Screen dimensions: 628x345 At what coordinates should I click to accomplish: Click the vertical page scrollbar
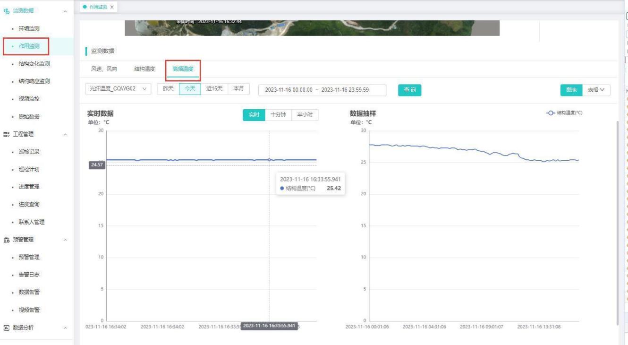[x=617, y=222]
